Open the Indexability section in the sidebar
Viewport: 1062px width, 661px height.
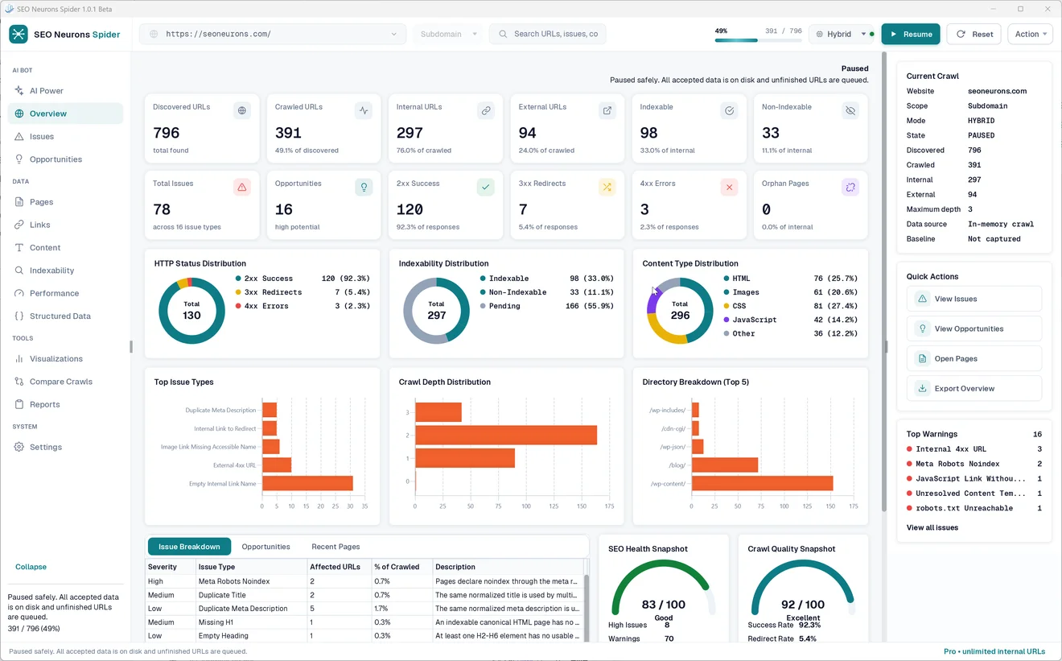tap(65, 271)
